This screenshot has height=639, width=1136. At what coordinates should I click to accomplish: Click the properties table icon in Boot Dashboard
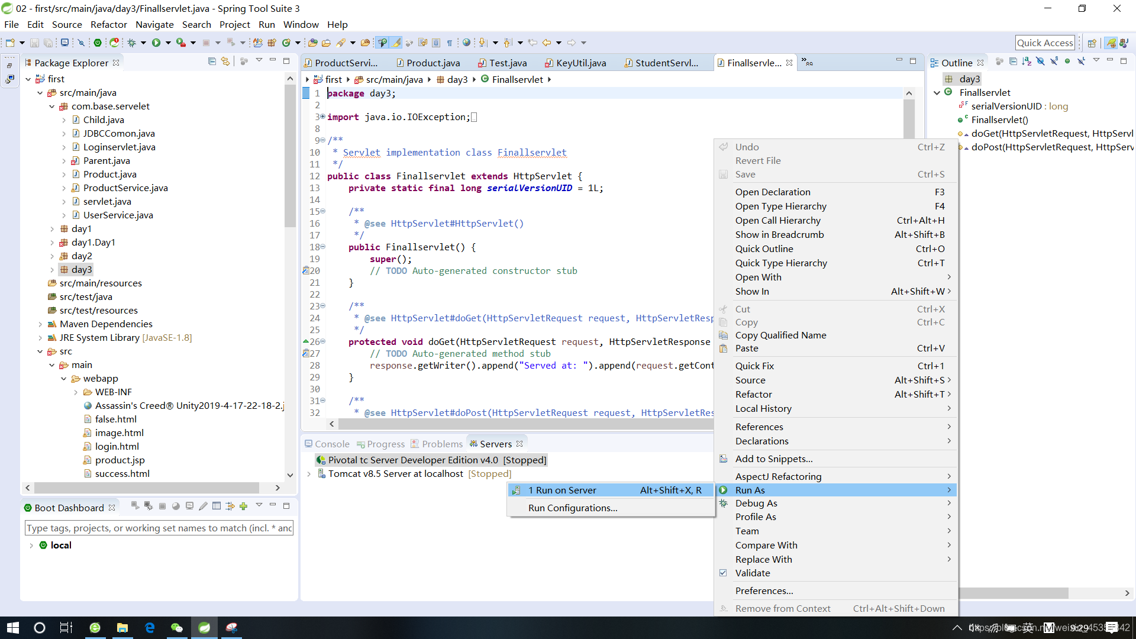[217, 506]
